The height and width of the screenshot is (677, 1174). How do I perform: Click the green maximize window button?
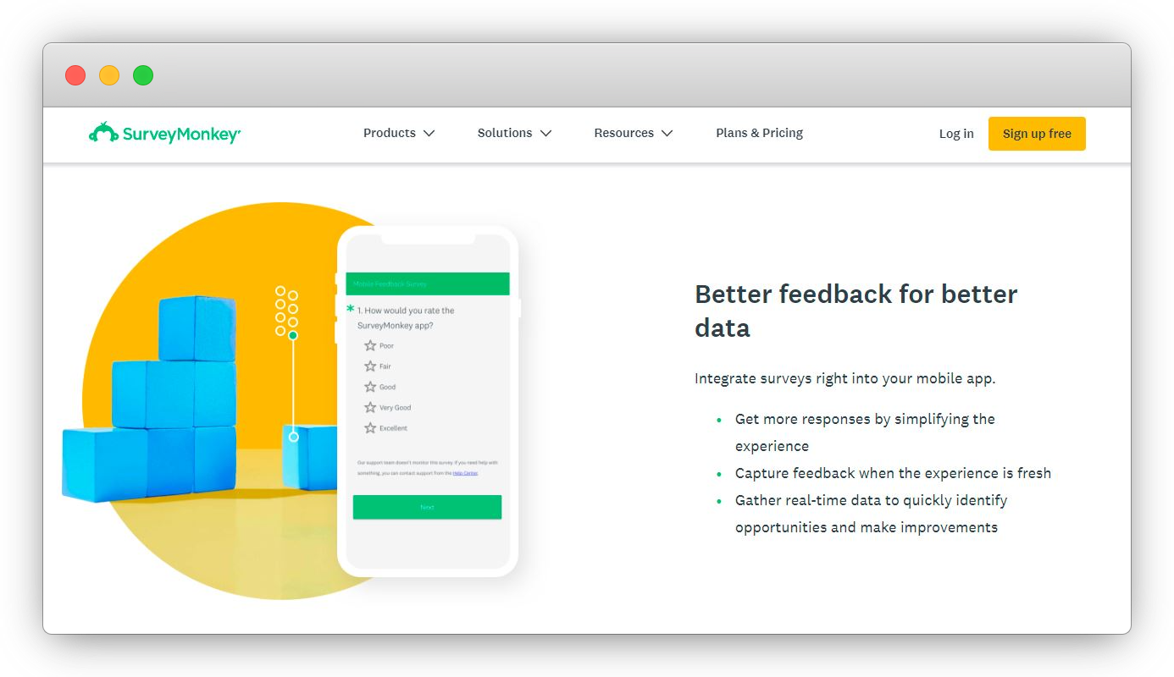coord(143,75)
